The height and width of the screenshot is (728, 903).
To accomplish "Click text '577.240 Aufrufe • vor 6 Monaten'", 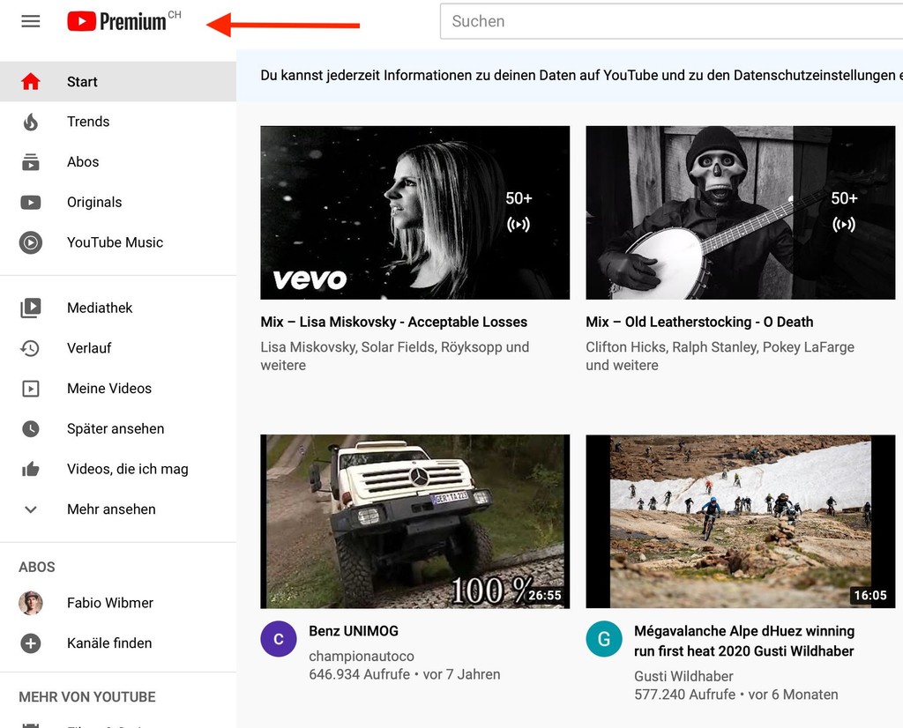I will coord(736,695).
